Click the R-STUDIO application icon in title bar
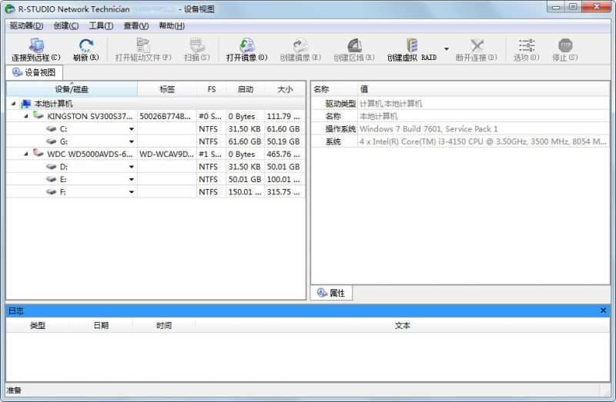 9,8
